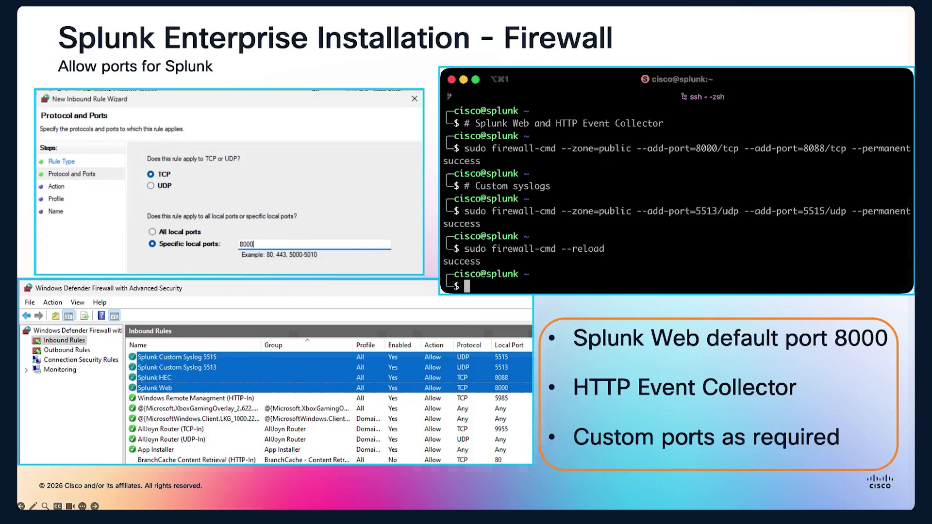Select the pen annotation tool in the slide controls
This screenshot has width=932, height=524.
click(x=33, y=506)
